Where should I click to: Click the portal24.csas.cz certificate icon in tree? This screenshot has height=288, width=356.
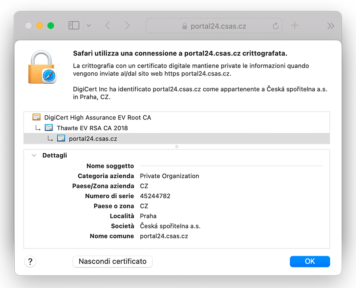(x=61, y=138)
